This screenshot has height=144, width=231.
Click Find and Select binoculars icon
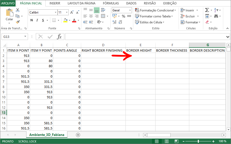coord(216,16)
